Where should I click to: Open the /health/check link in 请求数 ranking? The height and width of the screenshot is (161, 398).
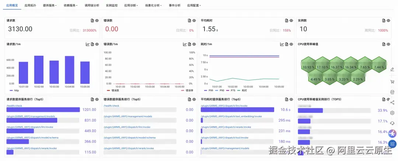(14, 106)
